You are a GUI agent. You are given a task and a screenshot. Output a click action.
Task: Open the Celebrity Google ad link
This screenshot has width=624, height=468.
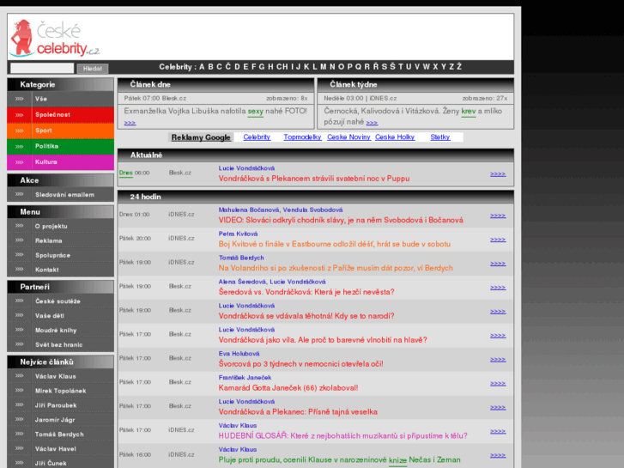click(257, 137)
